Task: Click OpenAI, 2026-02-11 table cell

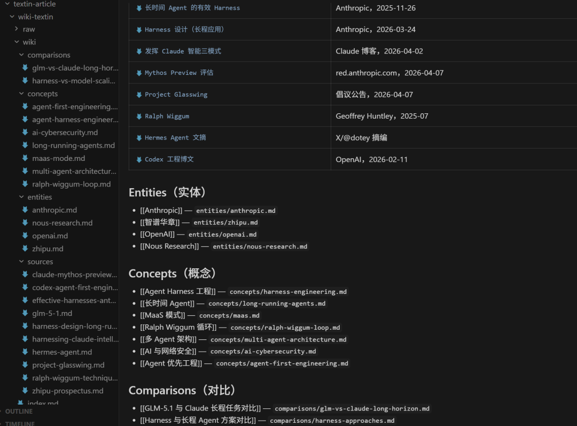Action: point(372,159)
